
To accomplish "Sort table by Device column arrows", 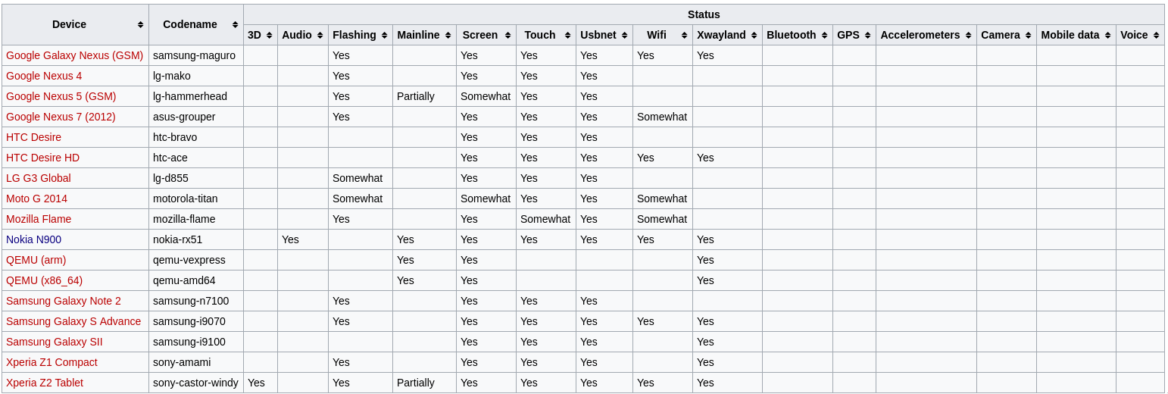I will pos(140,24).
